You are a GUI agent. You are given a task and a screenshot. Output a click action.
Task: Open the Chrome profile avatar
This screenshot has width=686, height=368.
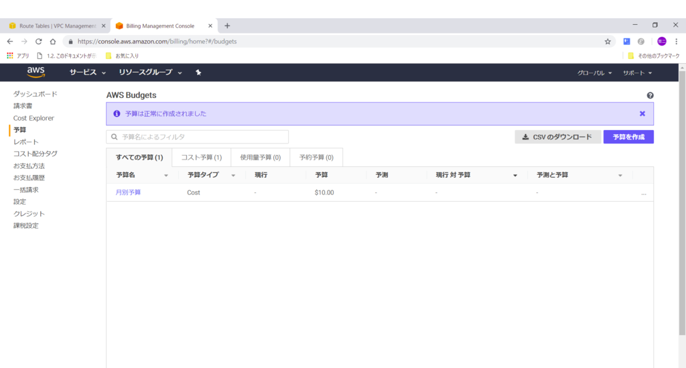[x=662, y=42]
